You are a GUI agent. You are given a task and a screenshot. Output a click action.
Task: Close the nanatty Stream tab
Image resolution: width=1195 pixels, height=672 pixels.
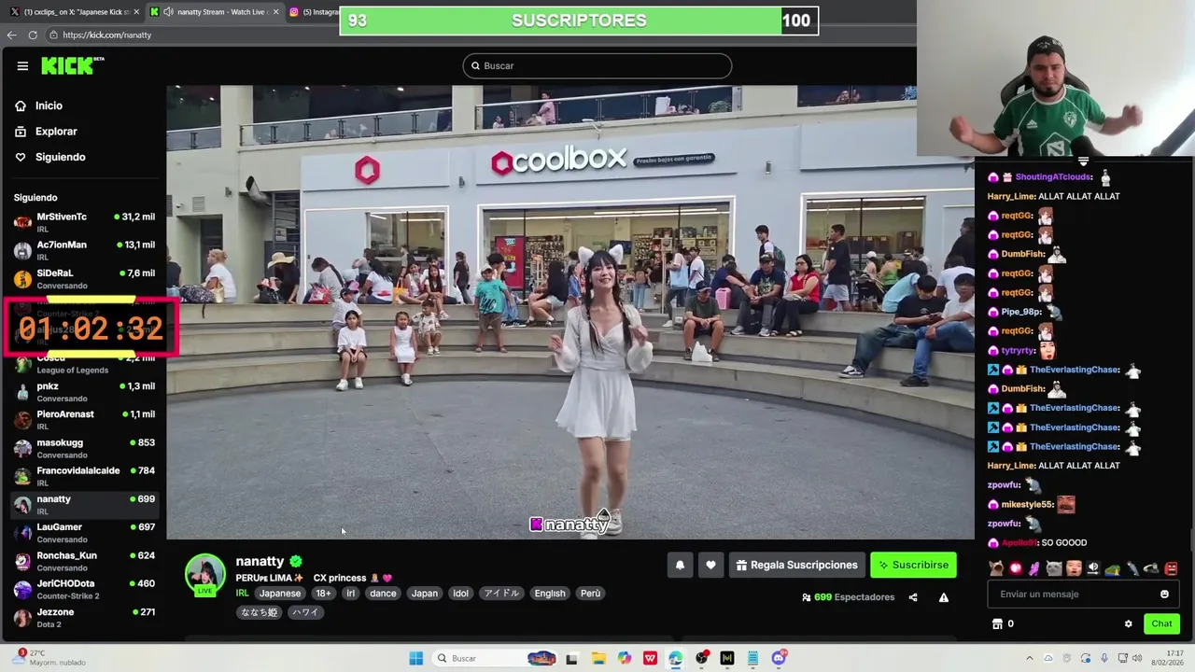[x=275, y=12]
